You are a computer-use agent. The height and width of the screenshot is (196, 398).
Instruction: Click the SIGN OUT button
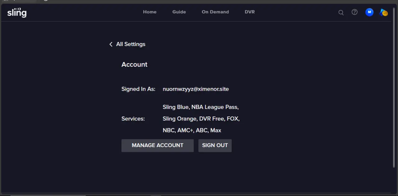point(215,145)
